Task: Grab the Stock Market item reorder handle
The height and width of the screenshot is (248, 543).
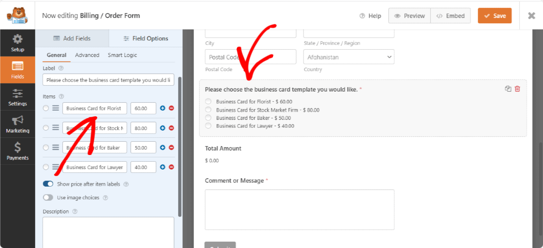Action: point(55,128)
